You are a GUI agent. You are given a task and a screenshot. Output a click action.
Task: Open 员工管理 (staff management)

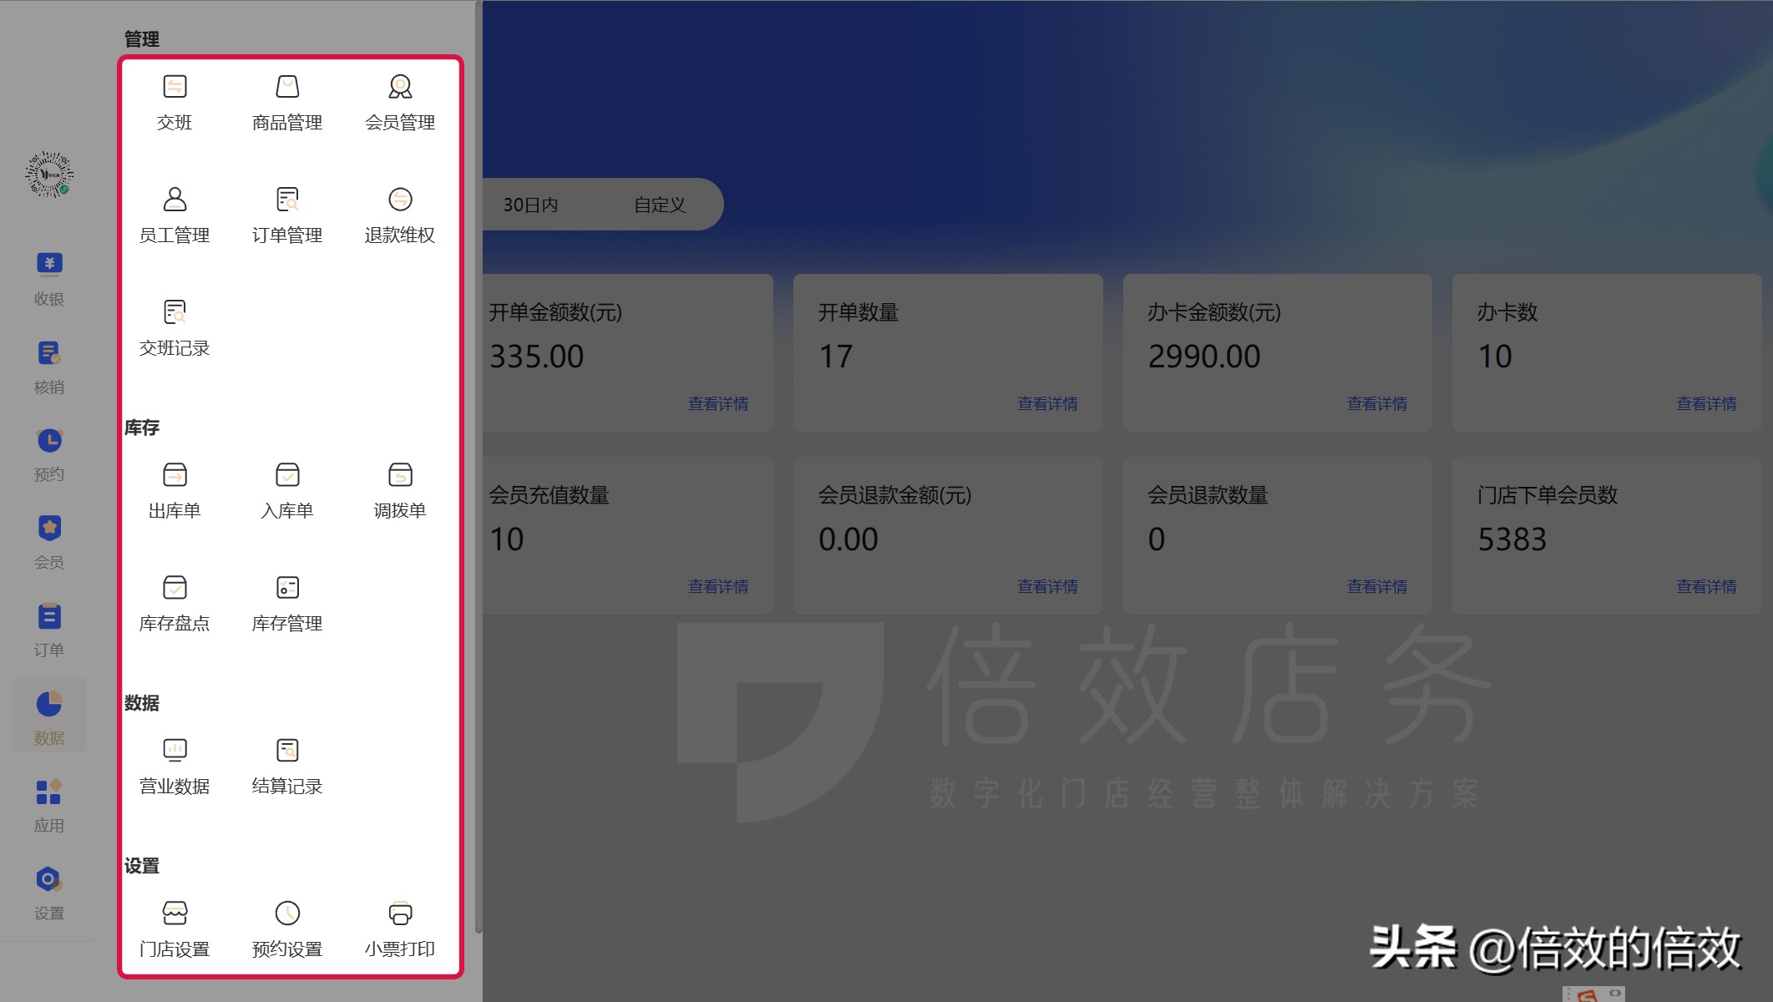point(175,215)
